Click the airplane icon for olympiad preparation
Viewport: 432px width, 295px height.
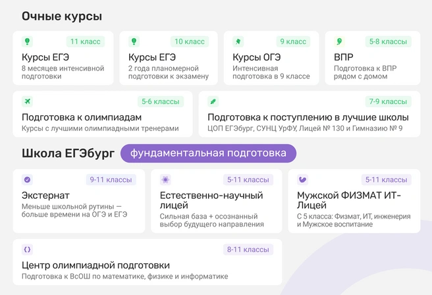(27, 101)
